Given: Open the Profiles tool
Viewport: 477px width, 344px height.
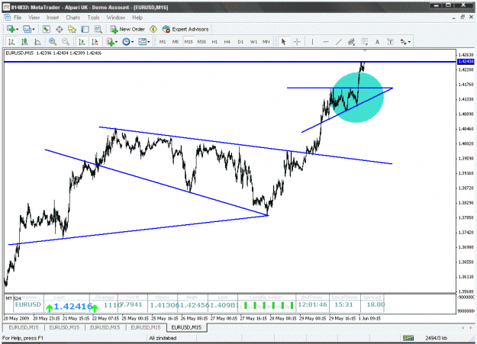Looking at the screenshot, I should click(27, 29).
